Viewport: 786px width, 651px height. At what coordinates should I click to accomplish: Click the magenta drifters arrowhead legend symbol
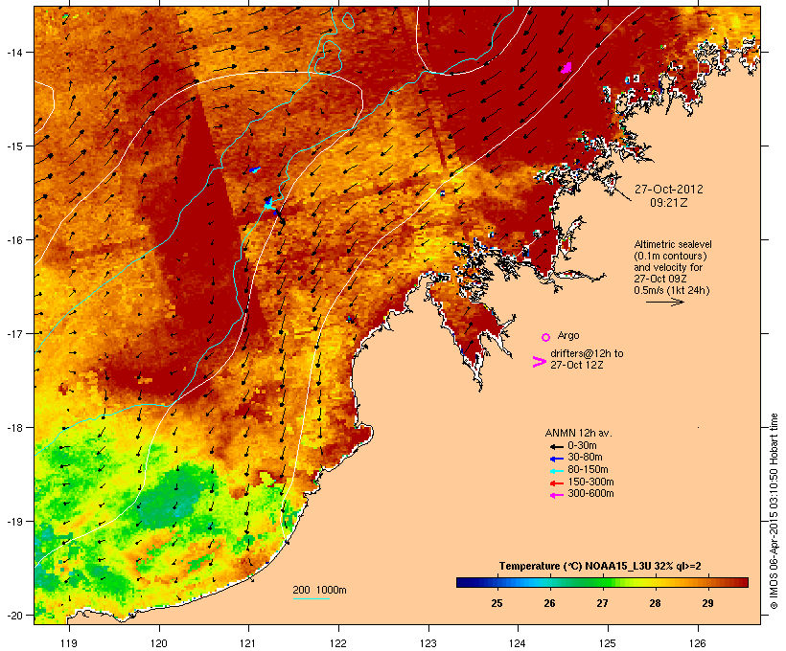pyautogui.click(x=539, y=362)
